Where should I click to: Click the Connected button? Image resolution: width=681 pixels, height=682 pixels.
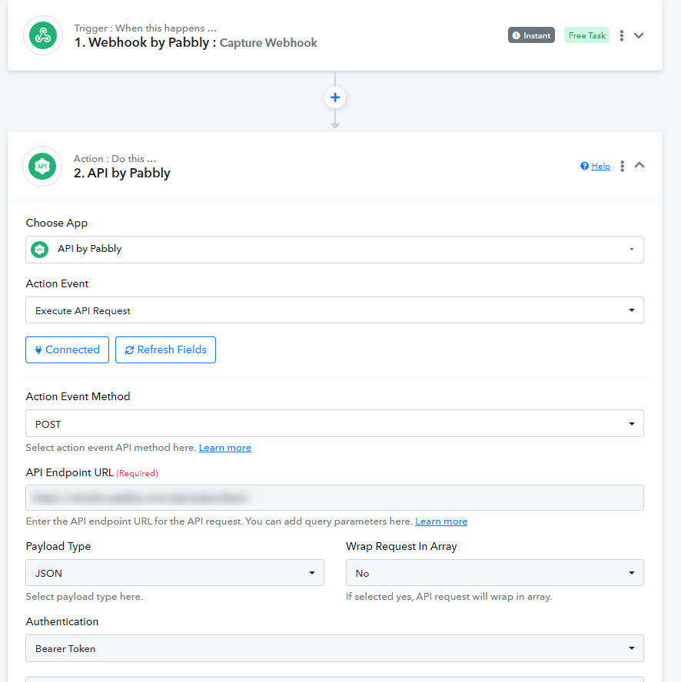67,349
